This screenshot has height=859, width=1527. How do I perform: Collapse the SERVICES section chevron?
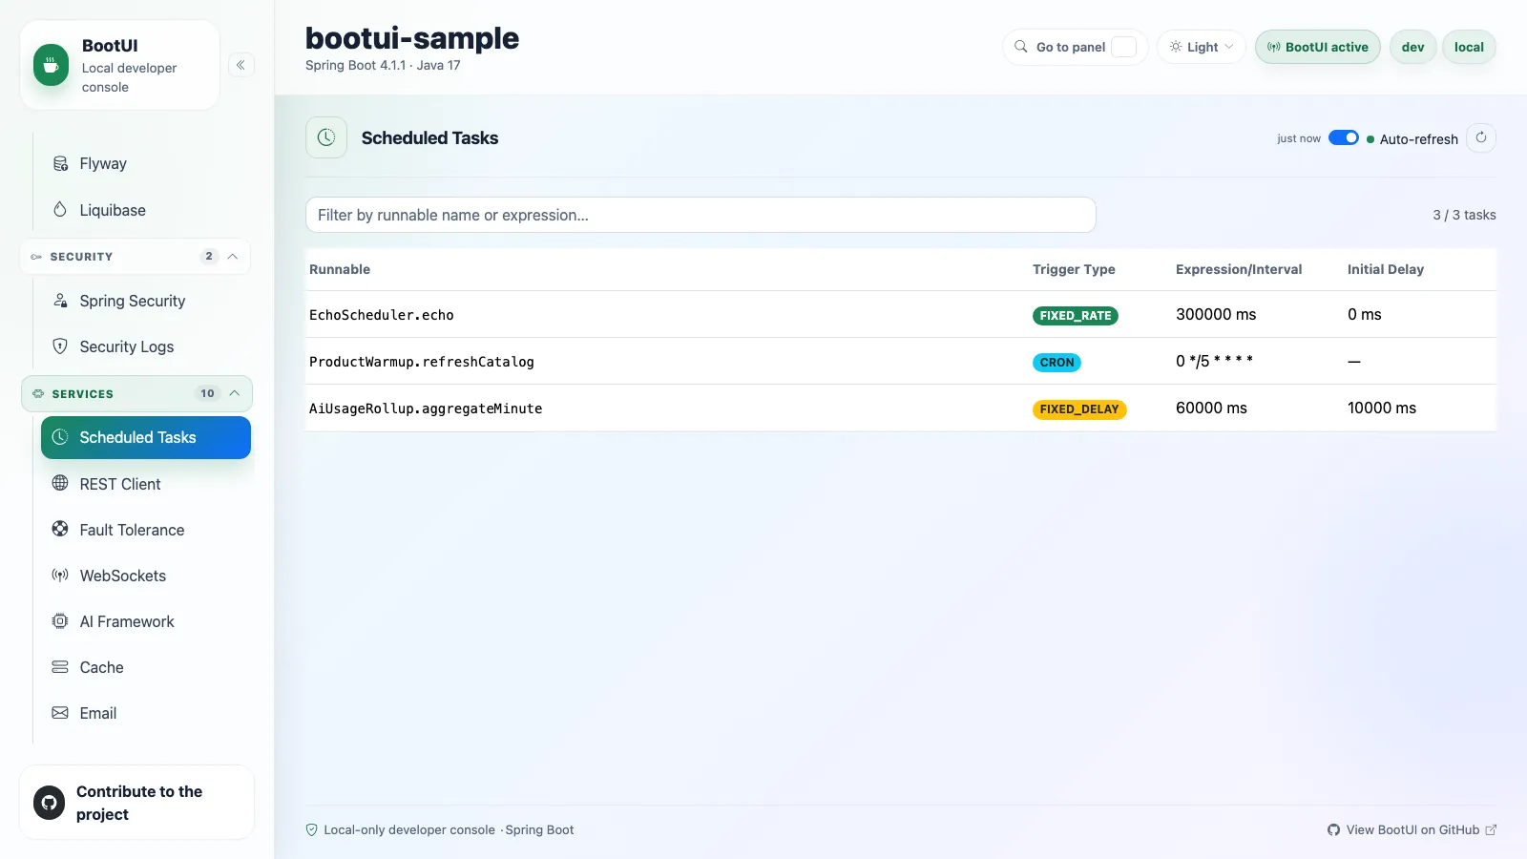coord(234,393)
